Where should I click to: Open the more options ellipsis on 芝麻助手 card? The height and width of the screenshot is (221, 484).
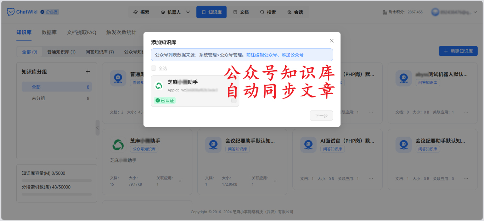[181, 180]
